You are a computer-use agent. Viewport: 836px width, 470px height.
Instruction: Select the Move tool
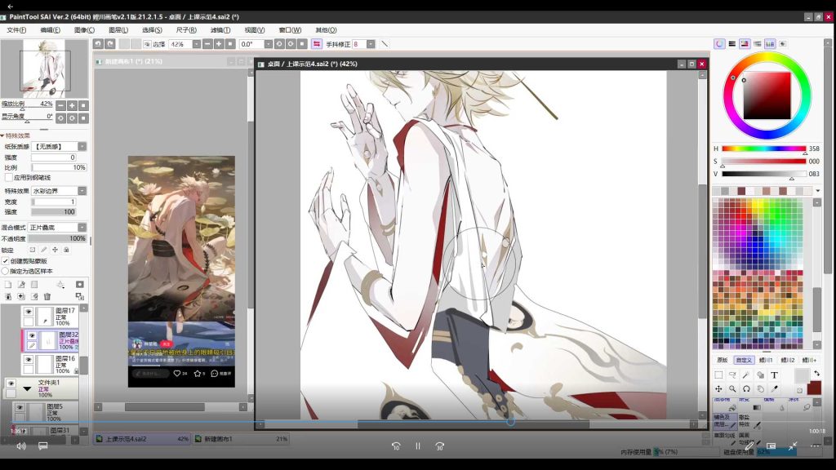(718, 389)
